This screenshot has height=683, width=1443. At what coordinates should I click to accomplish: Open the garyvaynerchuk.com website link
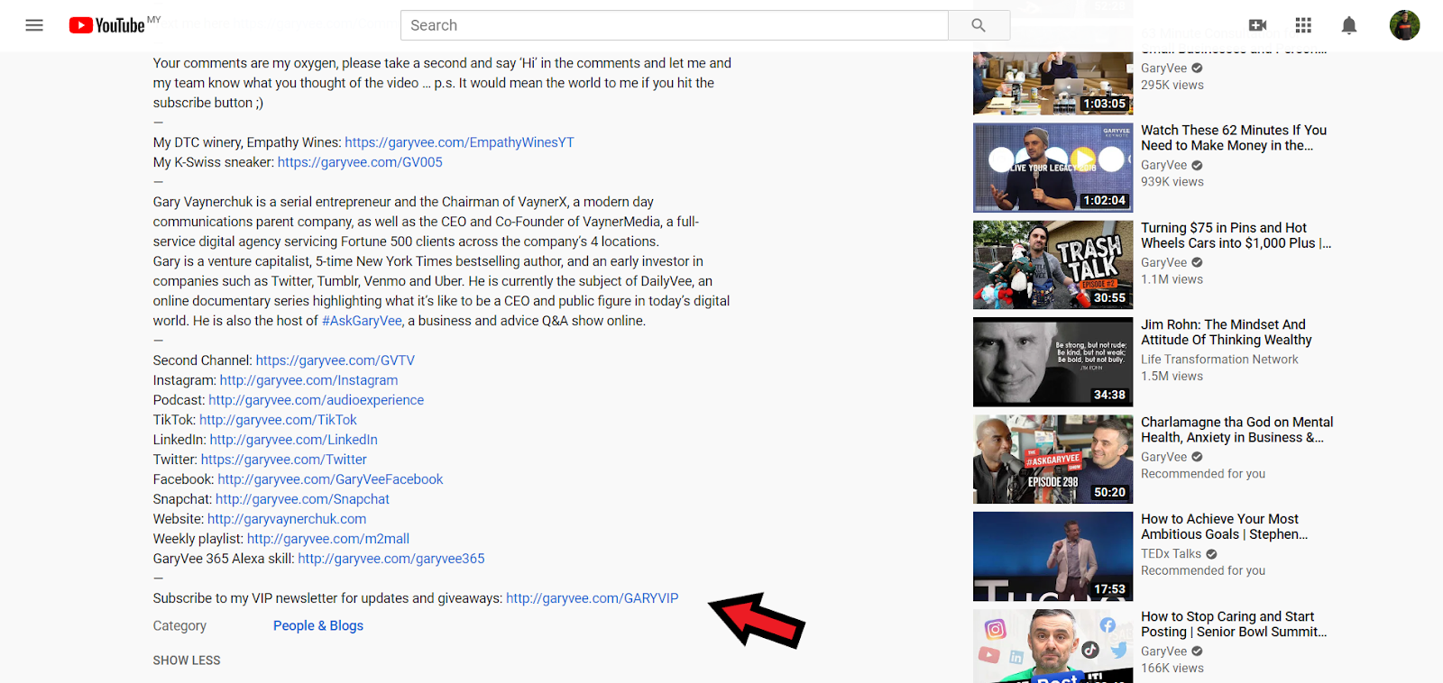click(x=287, y=519)
